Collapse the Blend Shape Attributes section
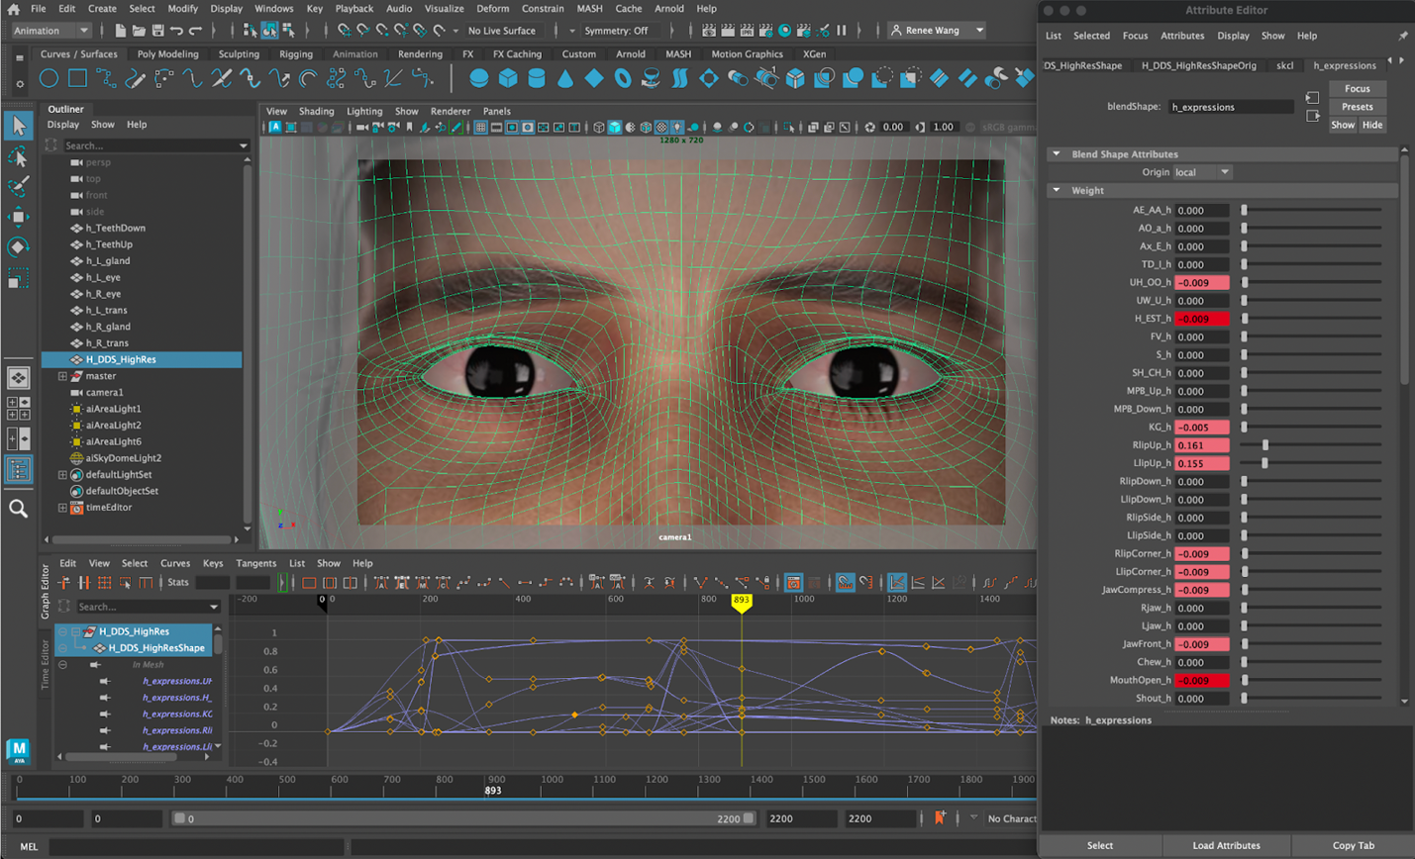 [x=1057, y=154]
